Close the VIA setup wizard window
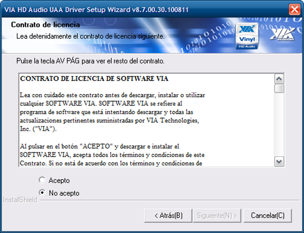 294,9
